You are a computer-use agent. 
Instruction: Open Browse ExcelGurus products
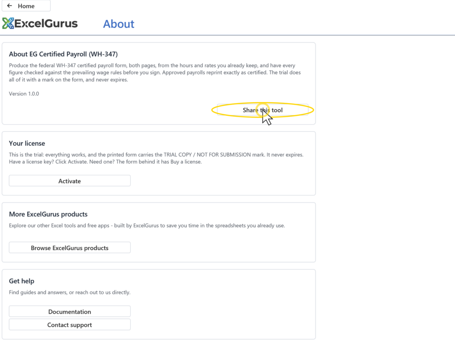pos(70,248)
